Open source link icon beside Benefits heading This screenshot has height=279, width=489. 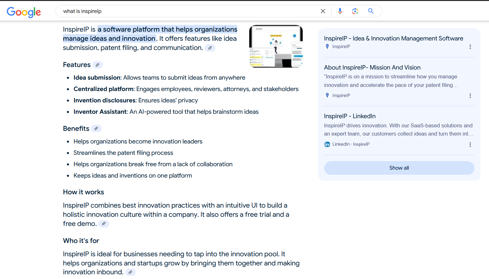point(96,129)
